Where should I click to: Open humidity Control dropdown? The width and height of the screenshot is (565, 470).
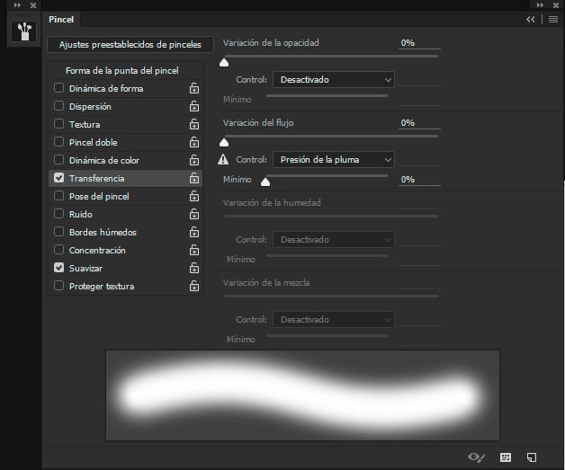click(x=333, y=239)
